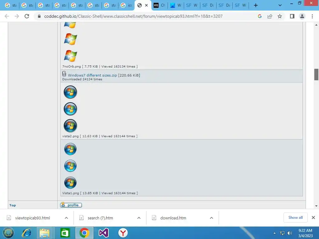Open a new browser tab

pos(256,5)
